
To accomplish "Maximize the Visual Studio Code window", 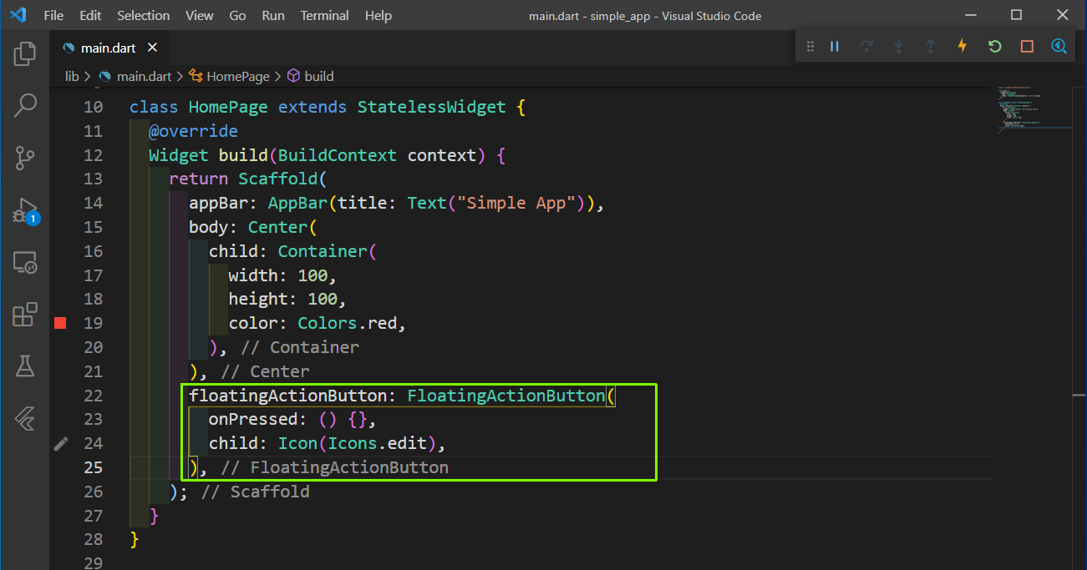I will [1017, 15].
